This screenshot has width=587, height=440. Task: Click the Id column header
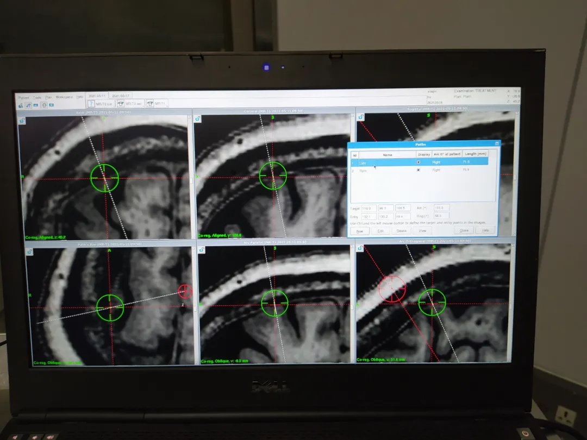[354, 155]
